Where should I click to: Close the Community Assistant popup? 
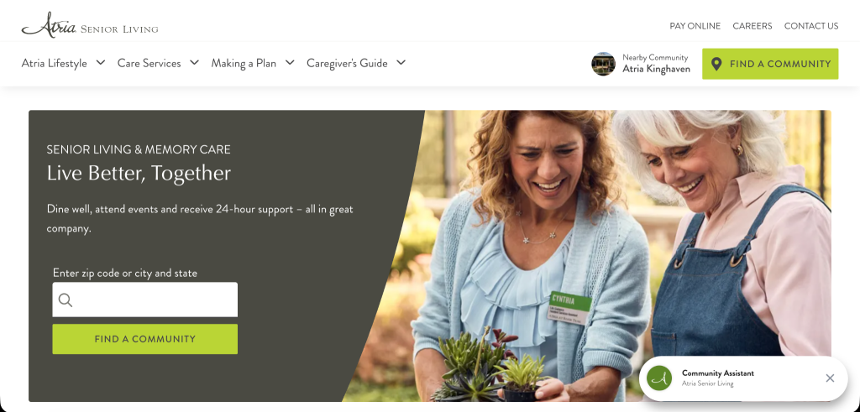[830, 378]
